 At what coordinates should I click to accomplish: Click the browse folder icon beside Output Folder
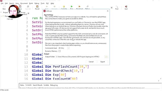[x=106, y=57]
